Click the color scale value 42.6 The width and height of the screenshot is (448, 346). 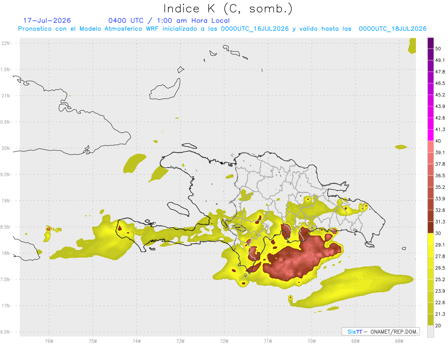pyautogui.click(x=440, y=118)
